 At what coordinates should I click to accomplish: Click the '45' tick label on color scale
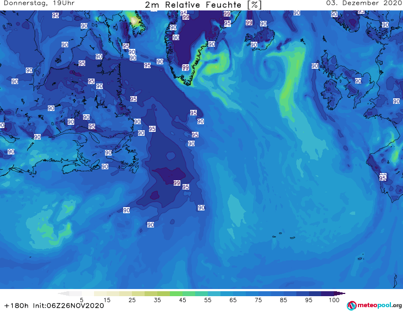[182, 300]
